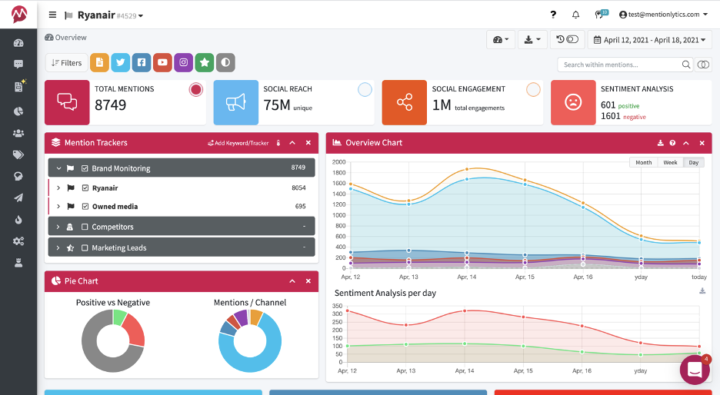Open the users group in sidebar

click(x=18, y=134)
